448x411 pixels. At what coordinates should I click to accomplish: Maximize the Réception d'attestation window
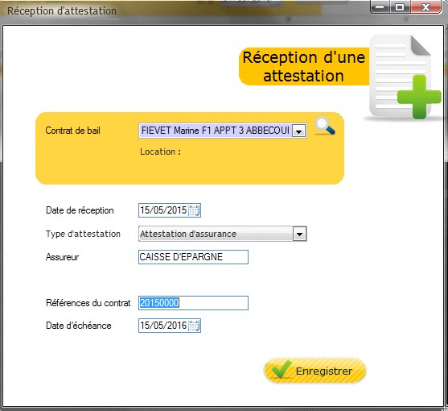click(x=400, y=7)
